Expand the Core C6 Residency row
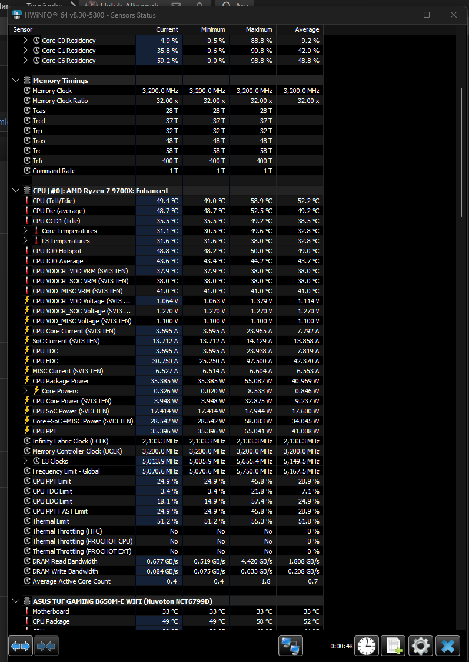This screenshot has height=662, width=469. coord(25,61)
